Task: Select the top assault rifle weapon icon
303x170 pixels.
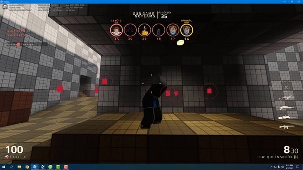Action: 287,98
